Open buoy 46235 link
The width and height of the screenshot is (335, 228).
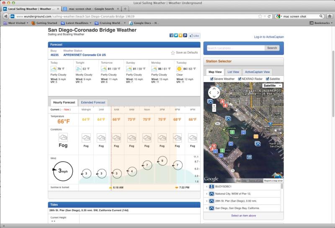pyautogui.click(x=54, y=55)
